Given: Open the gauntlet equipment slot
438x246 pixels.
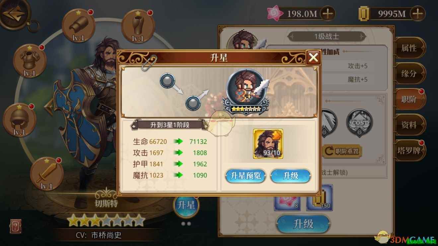Looking at the screenshot, I should (79, 25).
